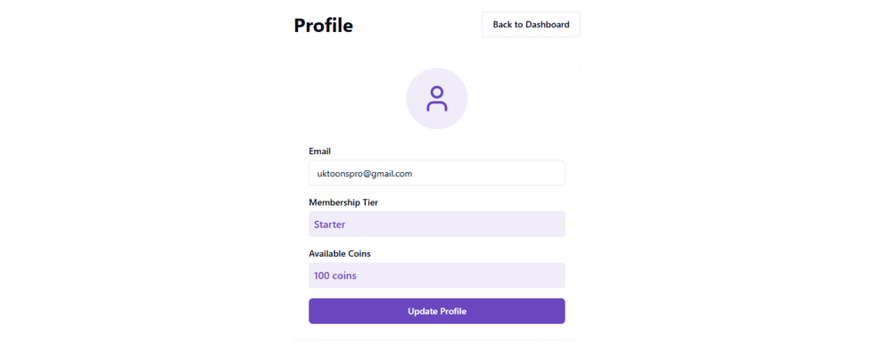Screen dimensions: 874x361
Task: Save changes with the purple Update Profile button
Action: click(x=436, y=311)
